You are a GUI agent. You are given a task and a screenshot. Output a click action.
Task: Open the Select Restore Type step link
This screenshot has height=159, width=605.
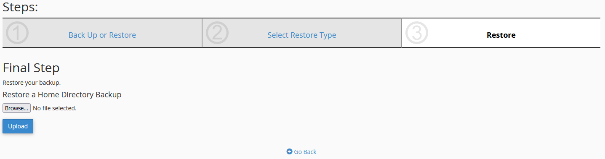coord(302,35)
